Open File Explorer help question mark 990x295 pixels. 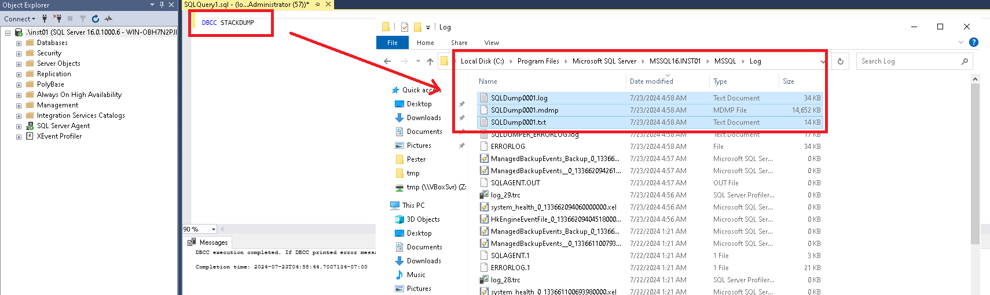click(974, 42)
